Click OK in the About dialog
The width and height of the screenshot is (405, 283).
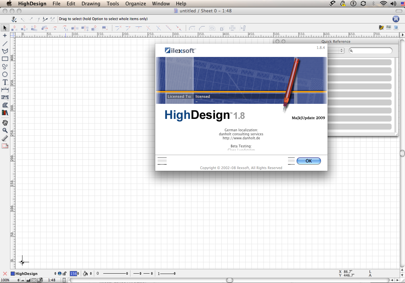(309, 161)
